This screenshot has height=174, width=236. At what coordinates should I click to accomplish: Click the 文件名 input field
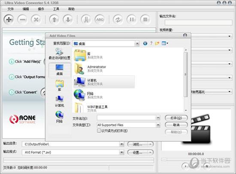(127, 118)
